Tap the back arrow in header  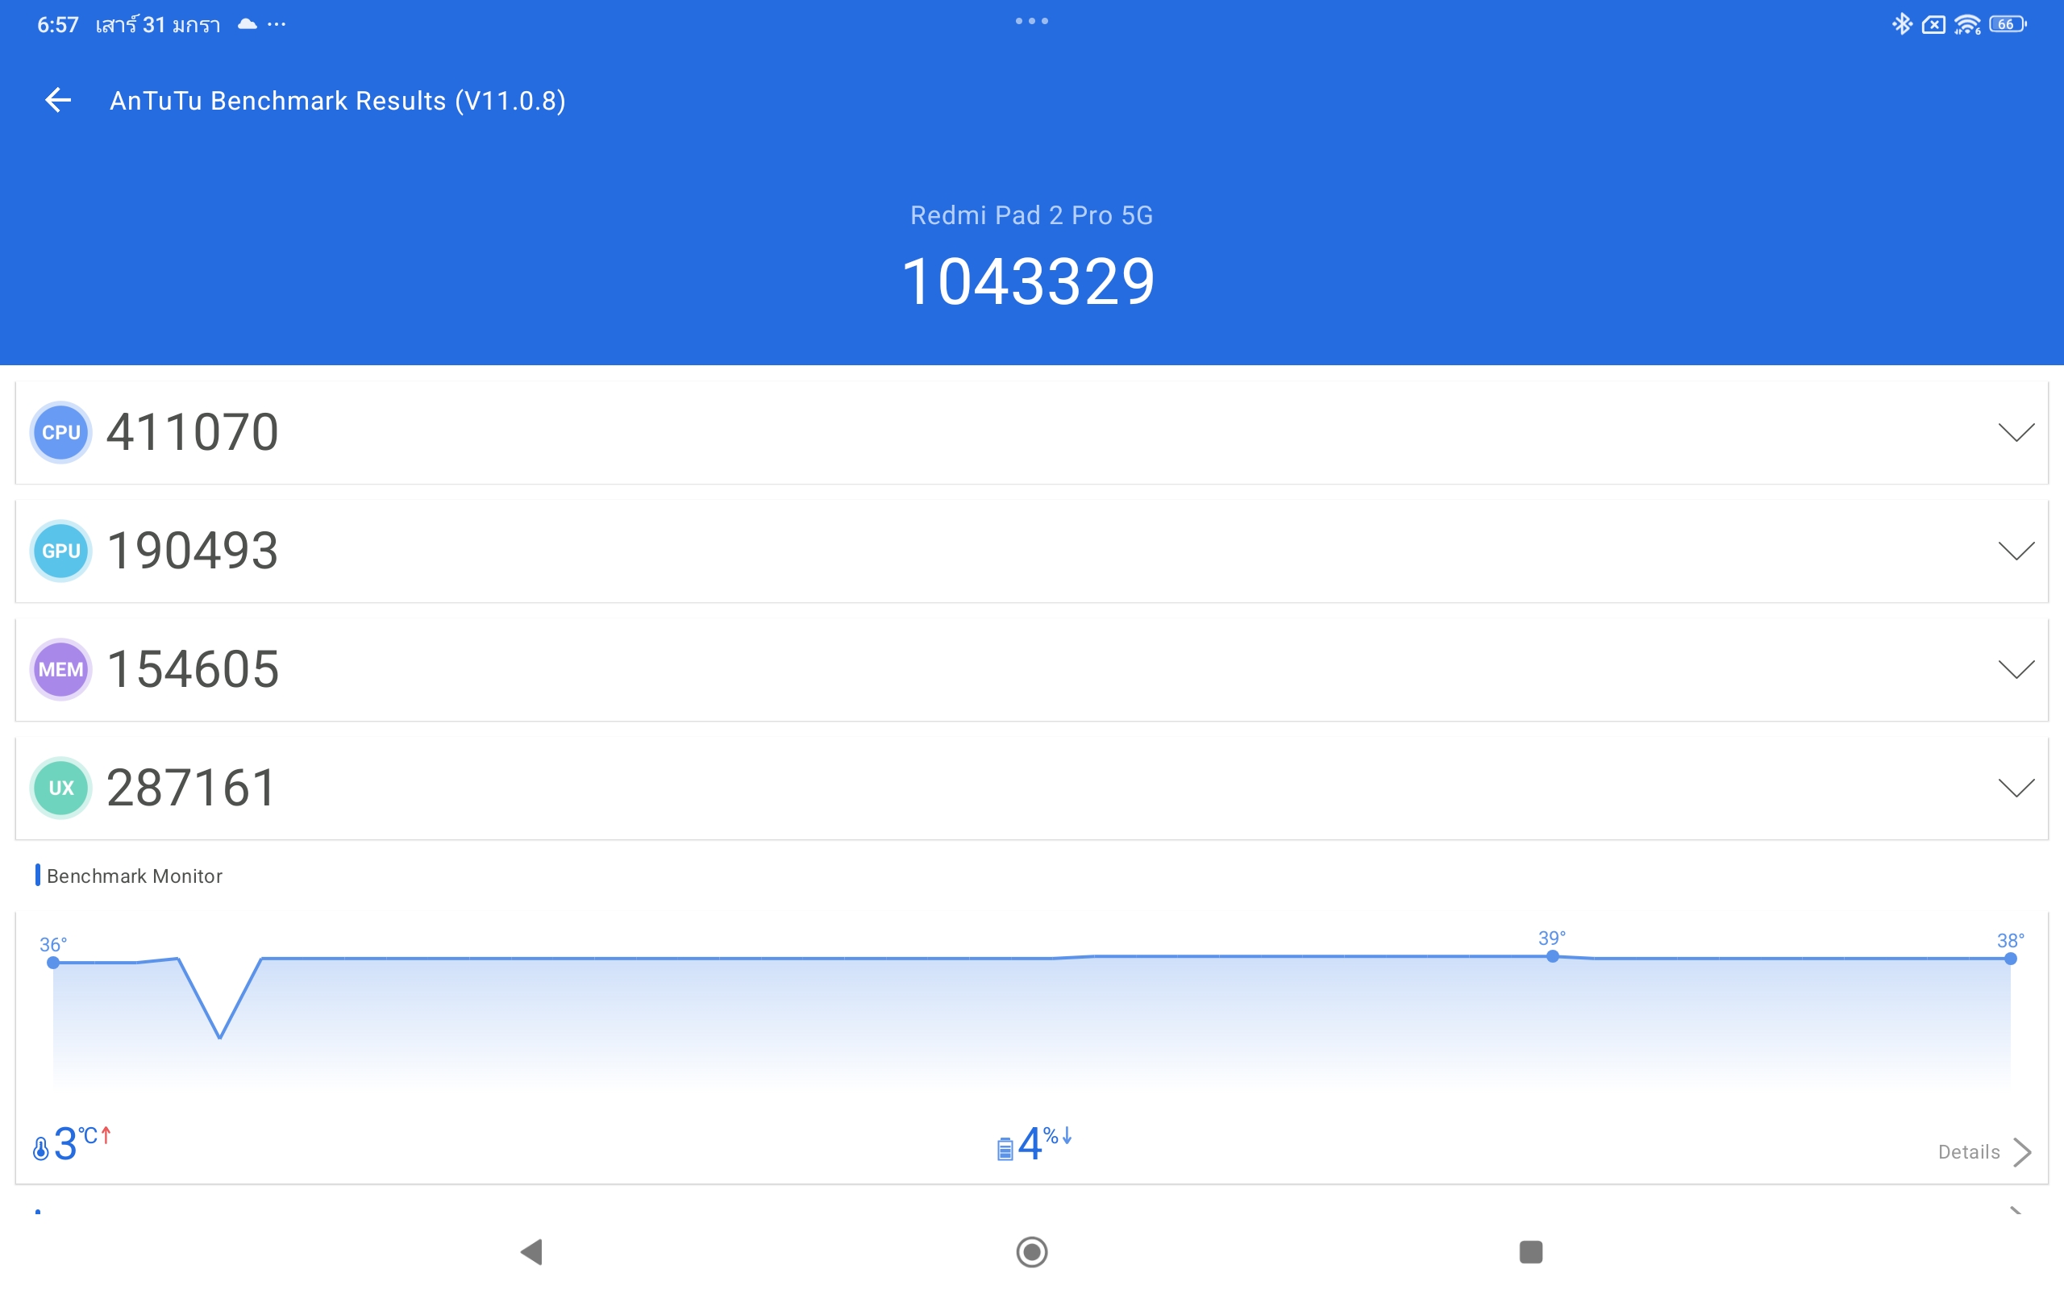point(58,101)
